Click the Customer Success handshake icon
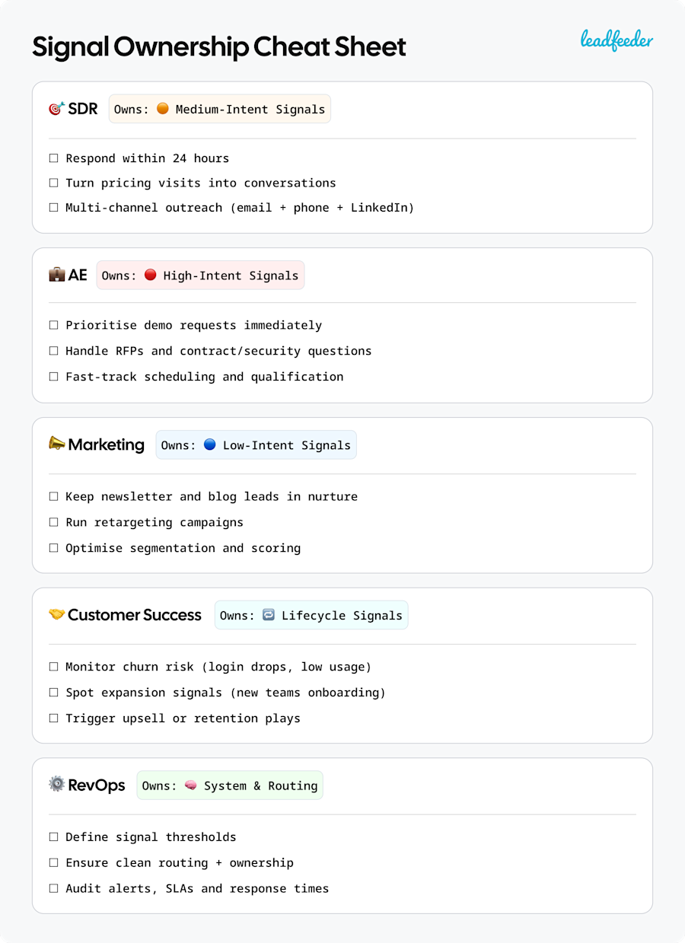Screen dimensions: 685x943 (56, 614)
